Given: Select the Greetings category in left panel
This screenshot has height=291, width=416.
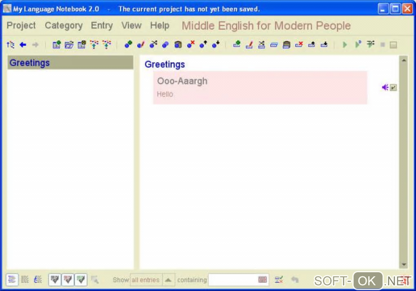Looking at the screenshot, I should [70, 63].
